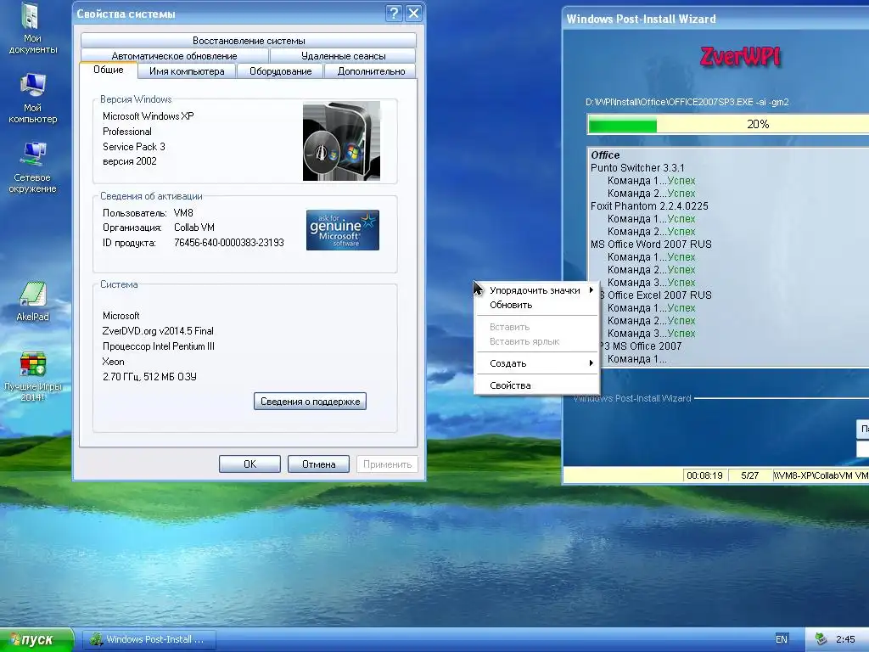Click the MS Office Word 2007 RUS entry
Viewport: 869px width, 652px height.
point(651,244)
